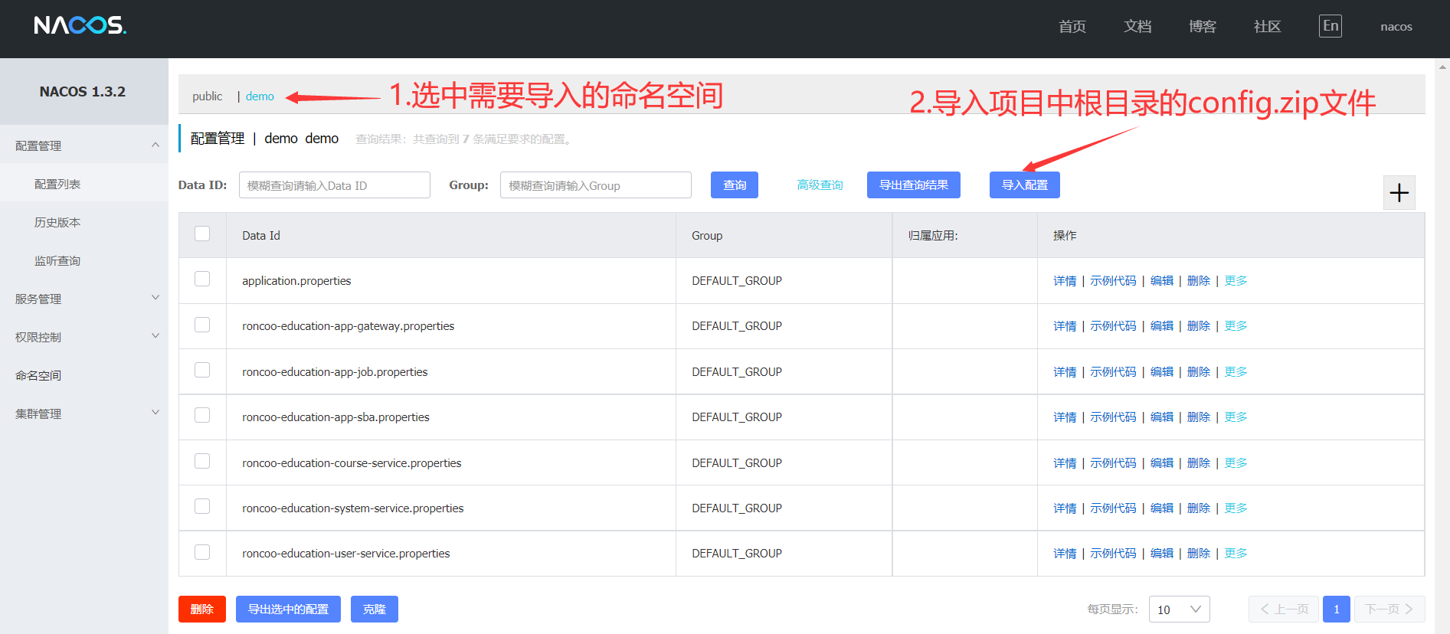
Task: Open 更多 menu for app-gateway.properties row
Action: 1236,326
